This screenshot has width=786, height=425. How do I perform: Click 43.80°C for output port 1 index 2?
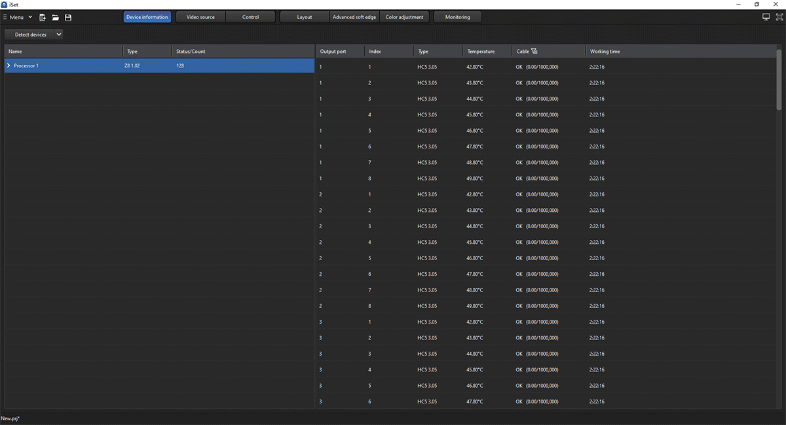point(475,82)
